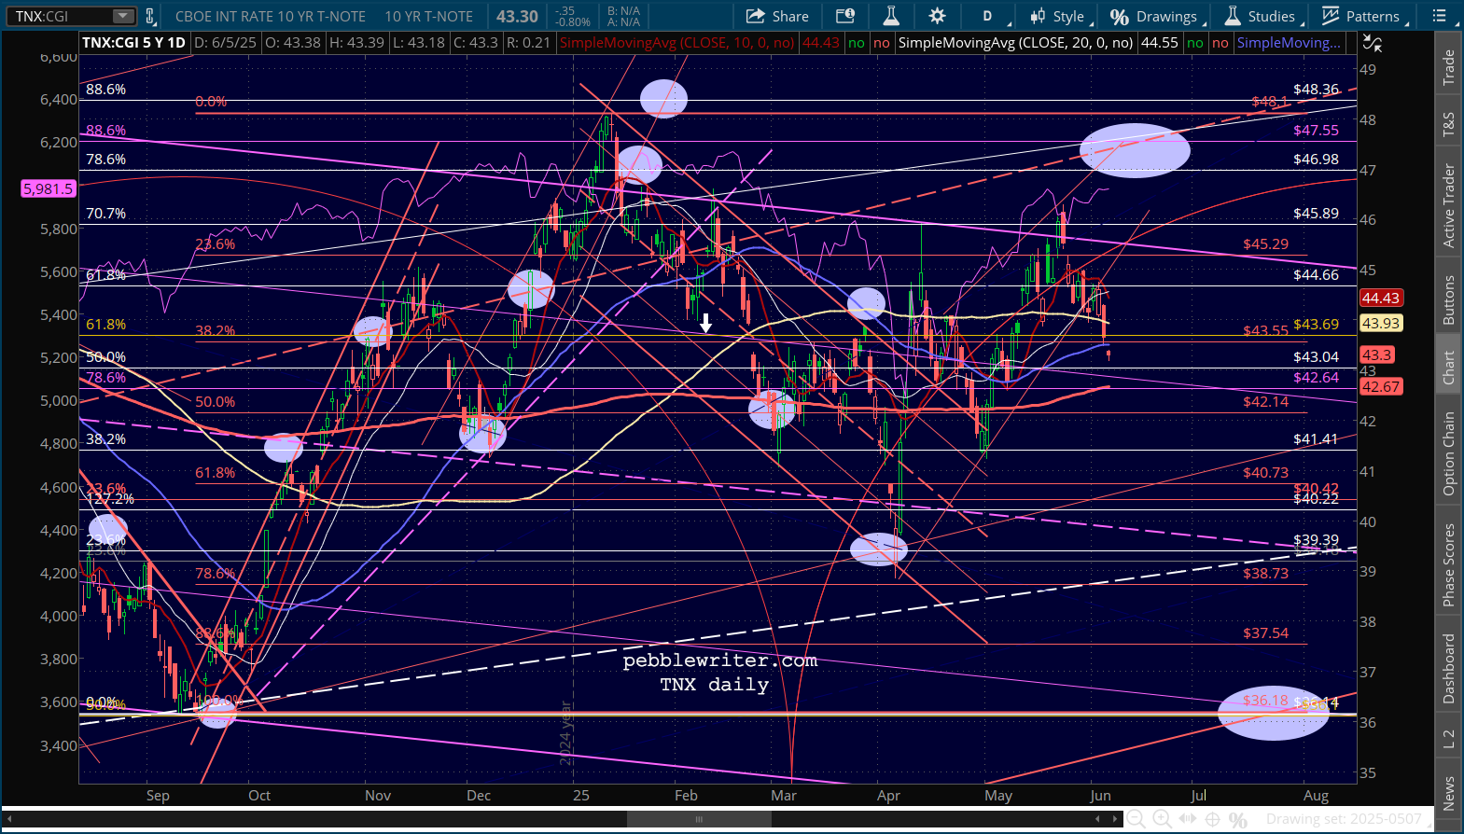Viewport: 1464px width, 834px height.
Task: Zoom out using the magnifier minus icon
Action: click(x=1136, y=819)
